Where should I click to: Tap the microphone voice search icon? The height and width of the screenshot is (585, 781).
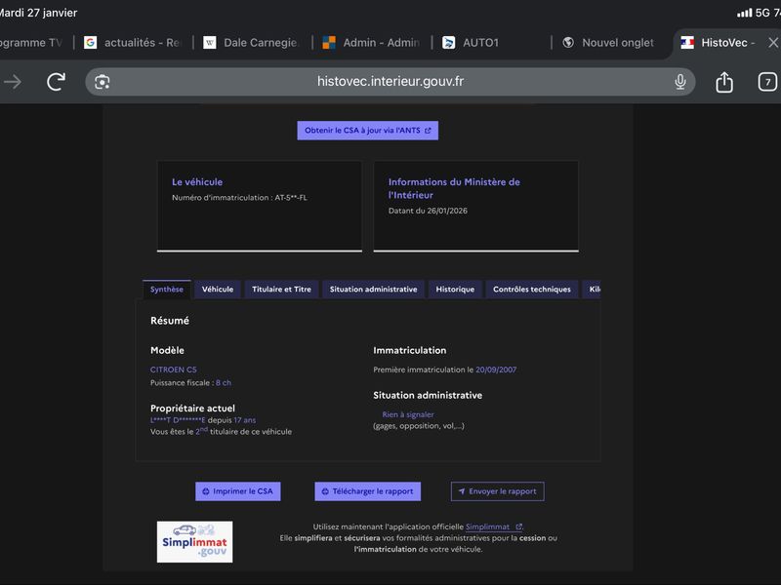click(x=679, y=82)
